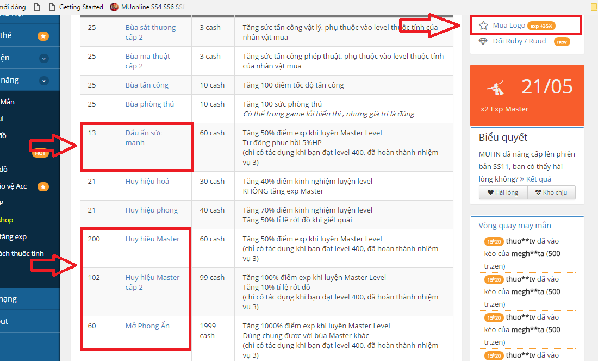This screenshot has height=362, width=598.
Task: Open the Bùa tấn công item link
Action: 147,85
